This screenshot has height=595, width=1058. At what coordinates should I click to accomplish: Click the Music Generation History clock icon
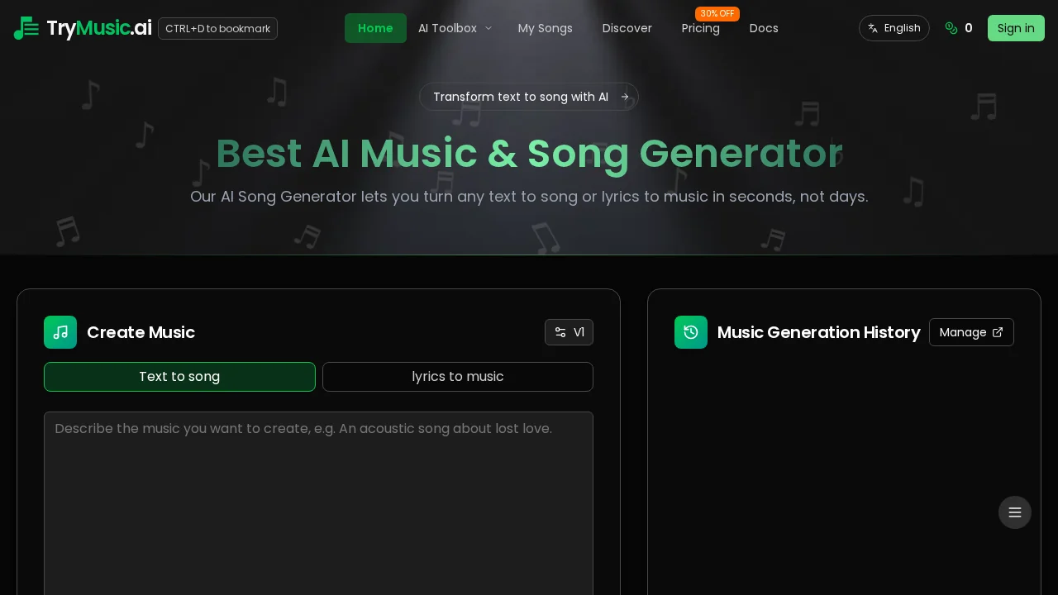[691, 332]
